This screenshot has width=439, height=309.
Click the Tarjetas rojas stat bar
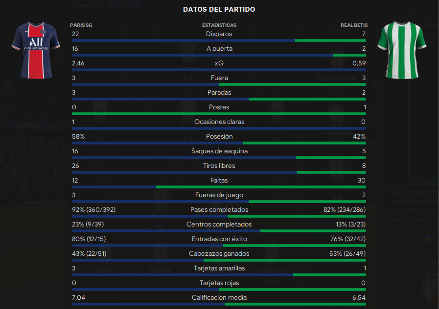pyautogui.click(x=219, y=290)
